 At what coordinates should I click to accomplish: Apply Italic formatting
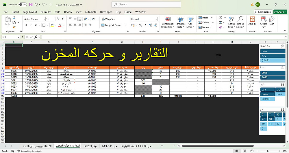[x=31, y=25]
